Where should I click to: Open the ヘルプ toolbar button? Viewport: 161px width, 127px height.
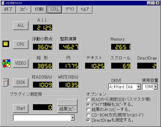[x=85, y=9]
